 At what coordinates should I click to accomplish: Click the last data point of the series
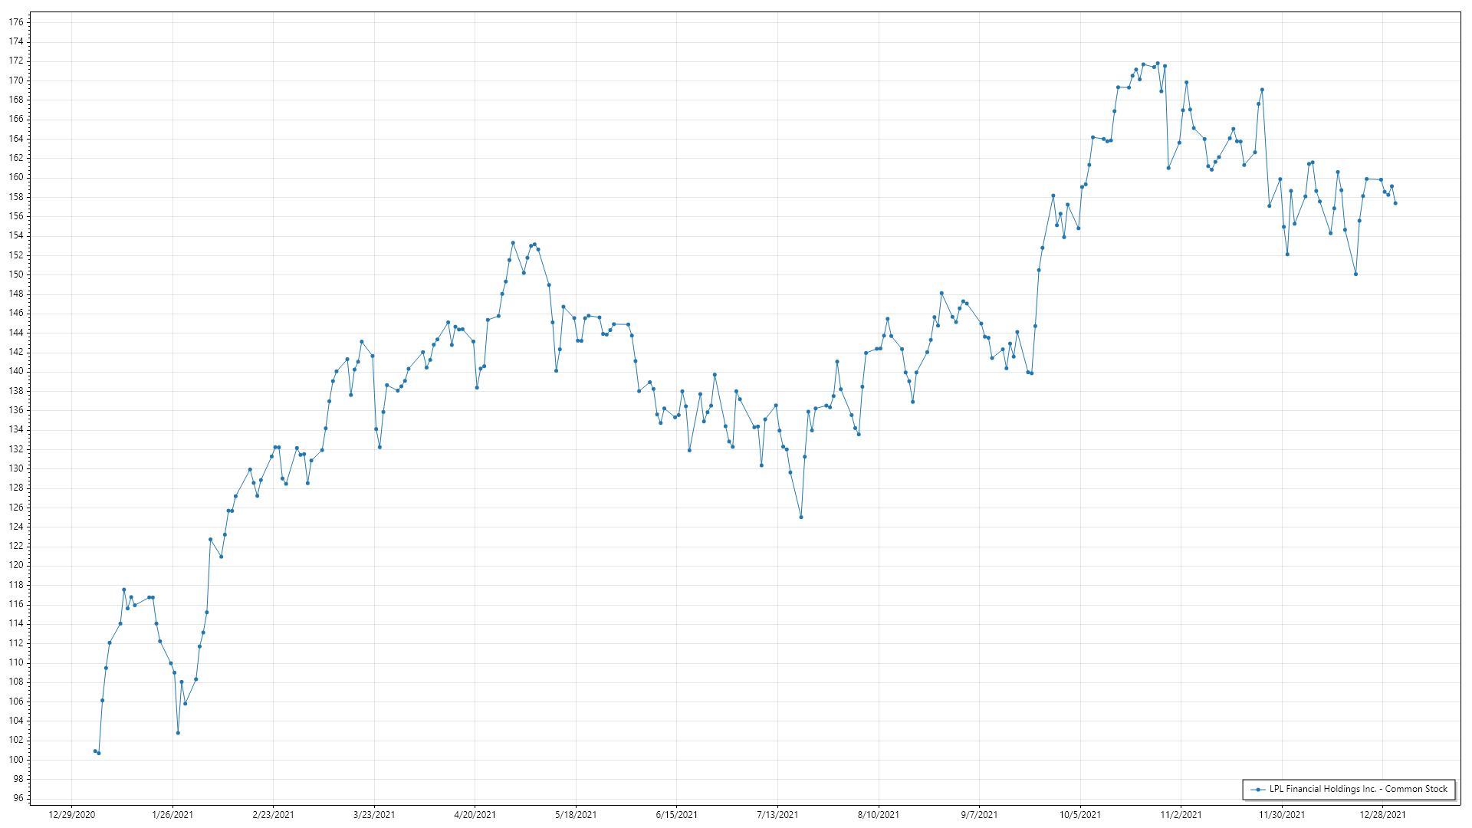click(1395, 203)
